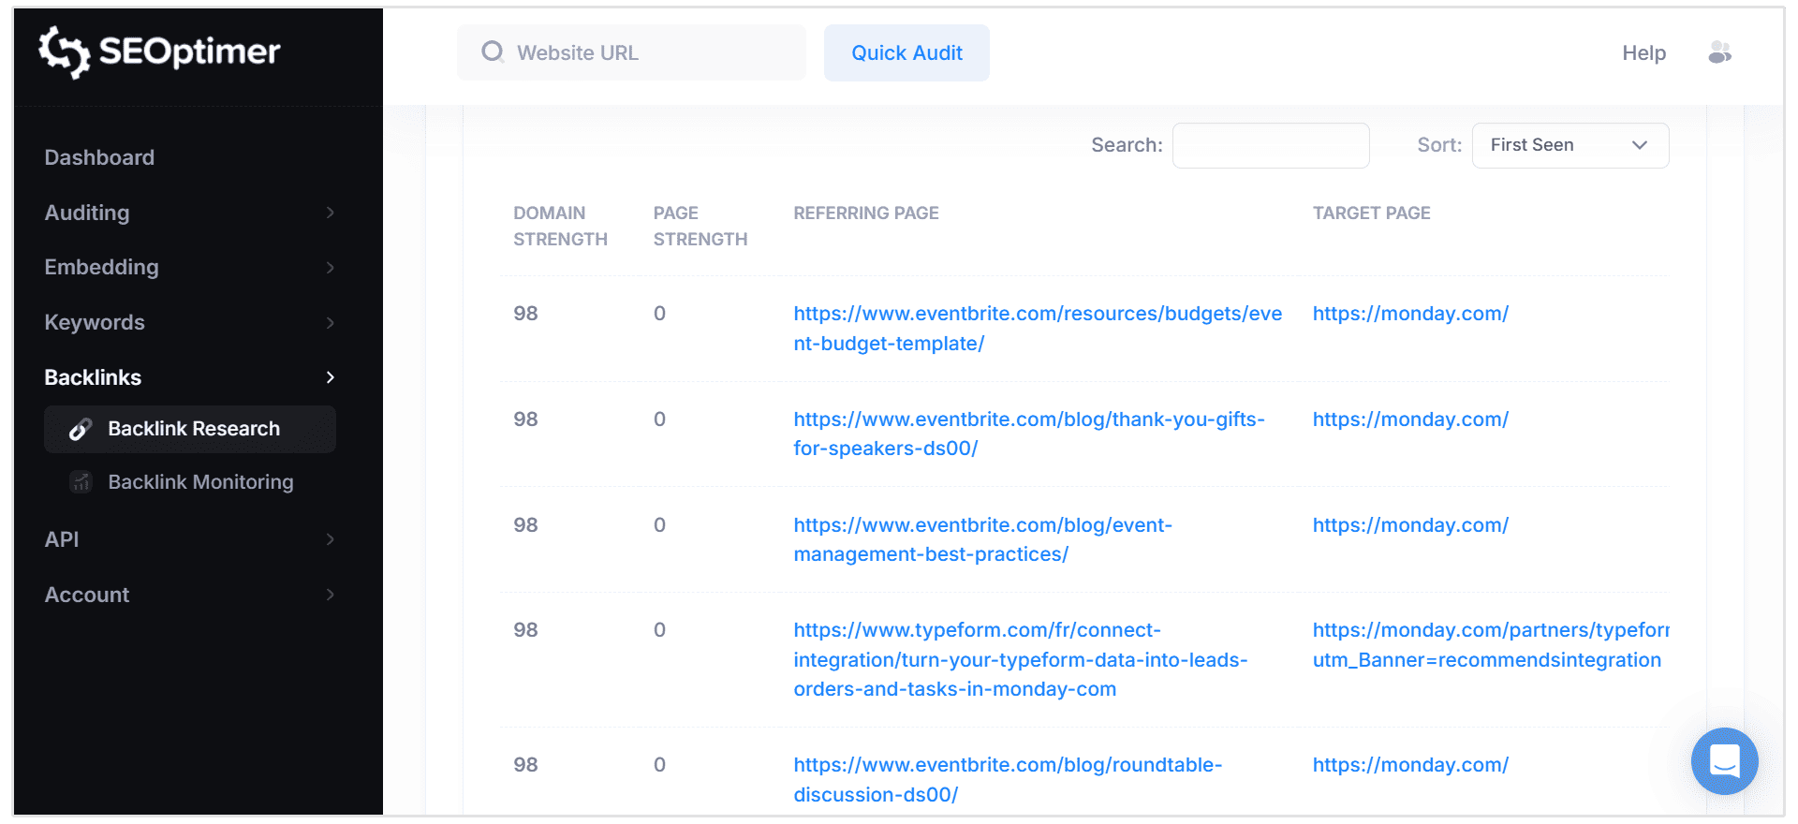Expand the Auditing menu chevron

[330, 213]
